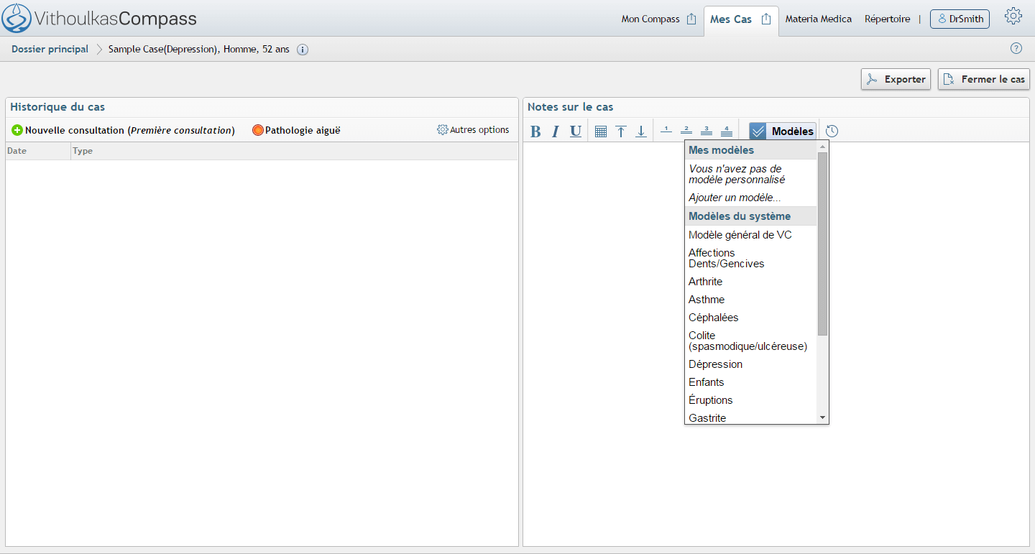Switch to Materia Medica tab
Image resolution: width=1035 pixels, height=554 pixels.
pos(818,19)
